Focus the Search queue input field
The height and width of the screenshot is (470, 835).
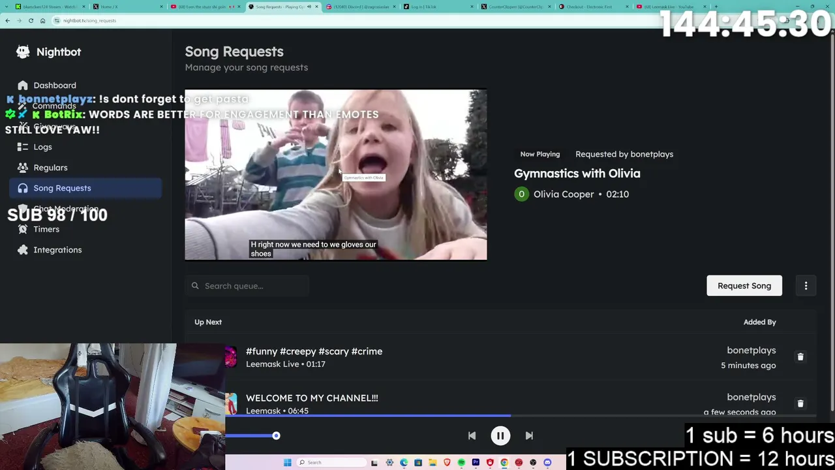(247, 286)
